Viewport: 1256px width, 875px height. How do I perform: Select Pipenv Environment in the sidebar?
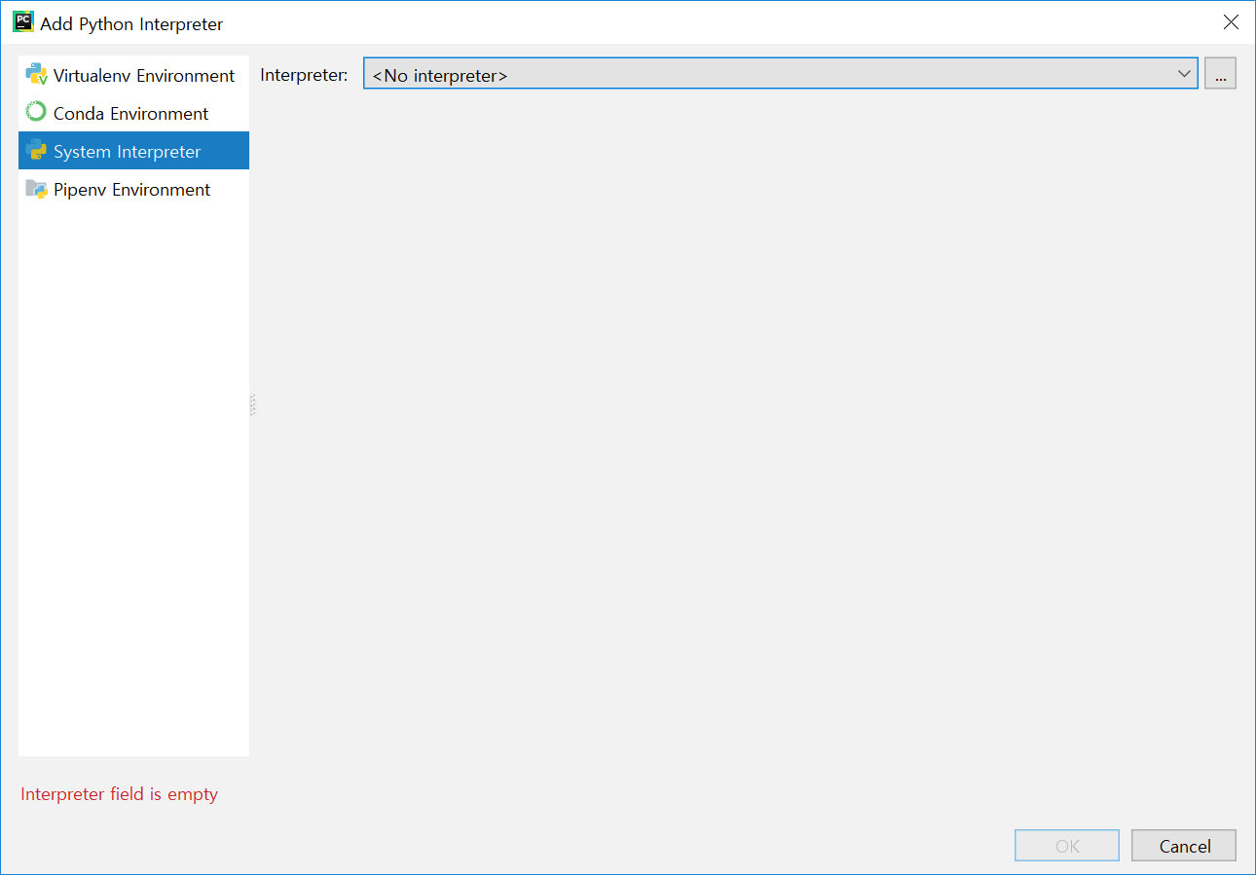click(133, 189)
